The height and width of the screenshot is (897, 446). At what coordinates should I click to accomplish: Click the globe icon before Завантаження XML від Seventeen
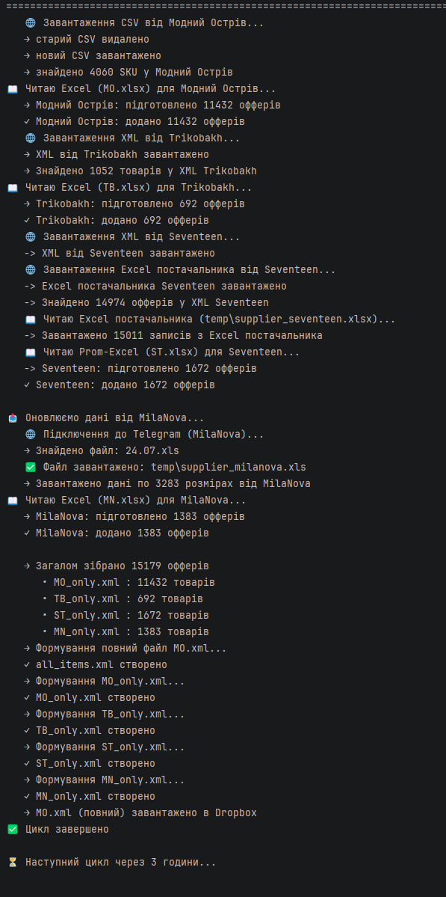pyautogui.click(x=31, y=237)
